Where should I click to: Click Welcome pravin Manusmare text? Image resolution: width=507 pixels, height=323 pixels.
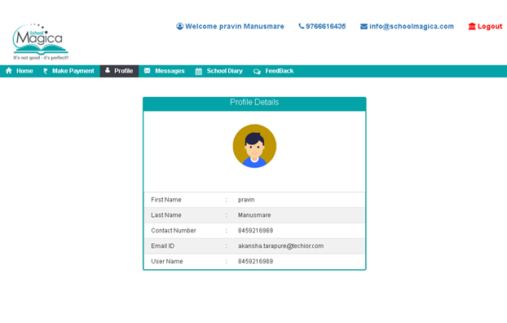click(235, 27)
